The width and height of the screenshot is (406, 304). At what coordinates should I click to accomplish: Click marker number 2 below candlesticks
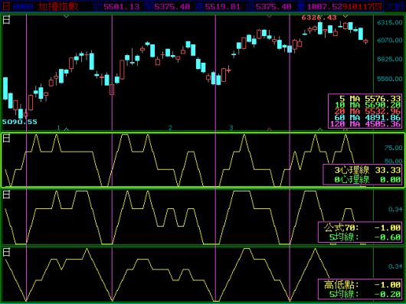(x=170, y=128)
